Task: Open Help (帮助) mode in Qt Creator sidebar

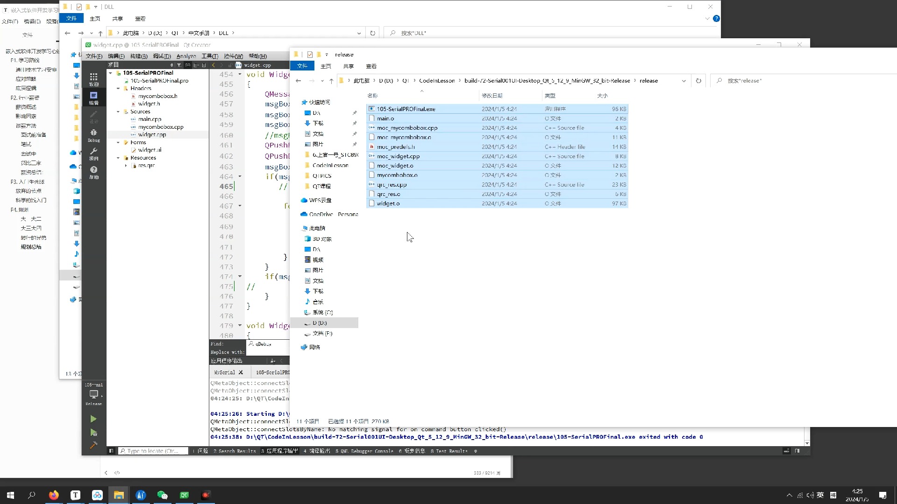Action: tap(93, 172)
